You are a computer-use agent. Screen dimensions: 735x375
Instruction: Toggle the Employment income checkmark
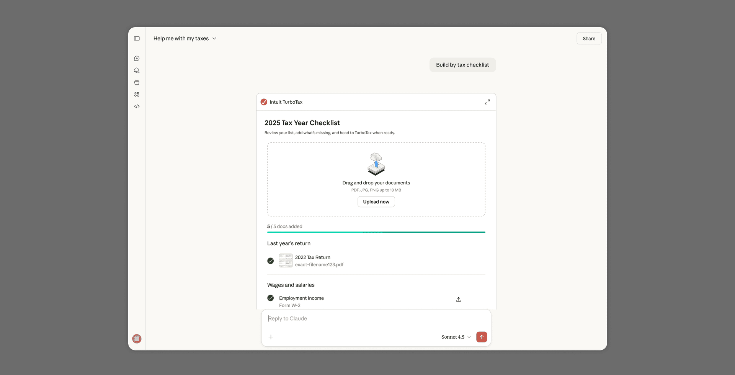[270, 298]
